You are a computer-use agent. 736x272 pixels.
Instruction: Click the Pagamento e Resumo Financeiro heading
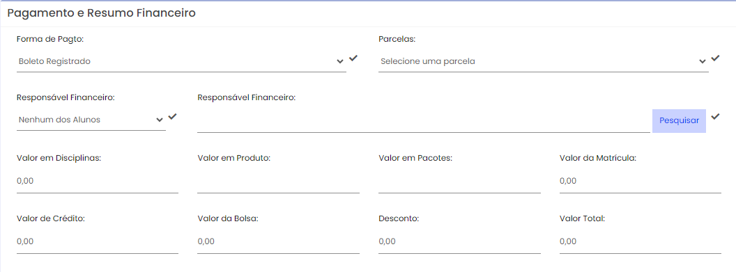pyautogui.click(x=101, y=14)
